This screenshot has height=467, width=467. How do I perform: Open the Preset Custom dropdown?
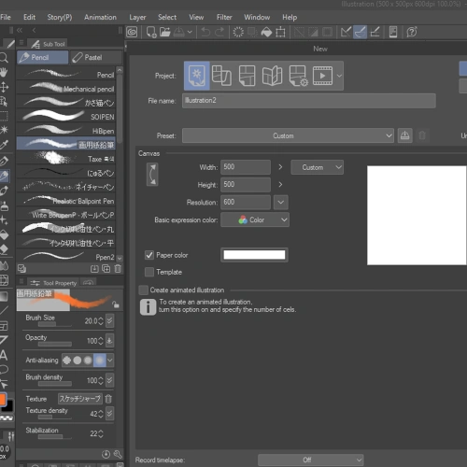click(x=288, y=135)
